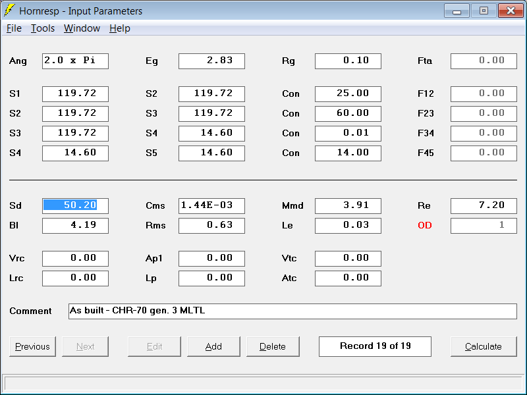Image resolution: width=527 pixels, height=395 pixels.
Task: Click the Comment label
Action: (30, 311)
